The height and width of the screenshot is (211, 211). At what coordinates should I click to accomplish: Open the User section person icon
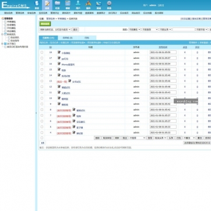[78, 3]
